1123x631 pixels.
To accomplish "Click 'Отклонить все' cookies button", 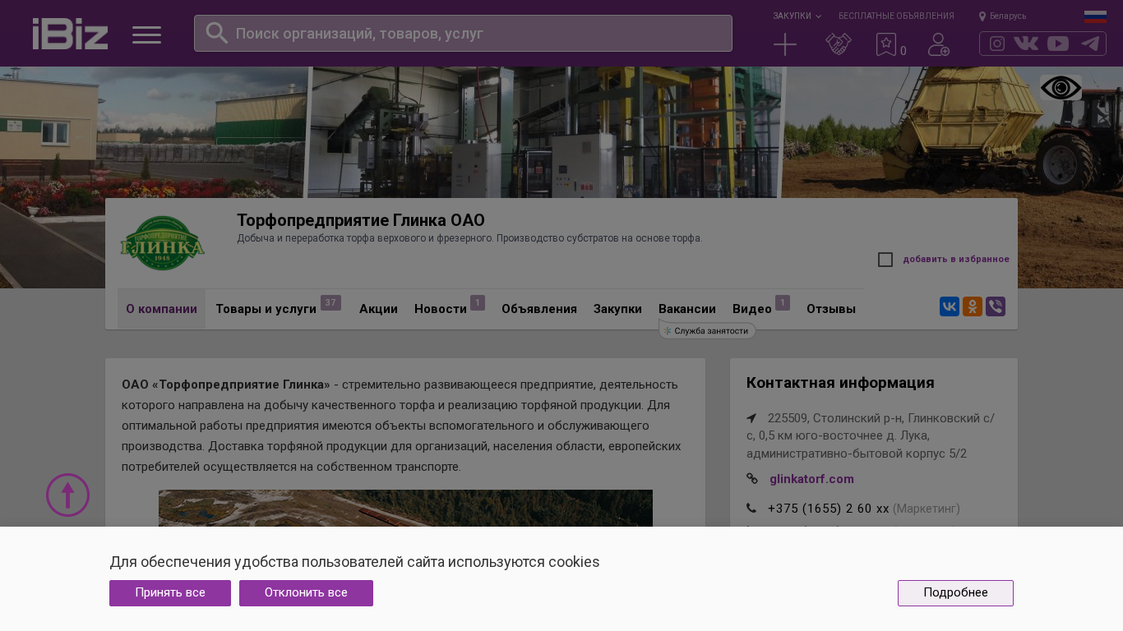I will coord(306,593).
